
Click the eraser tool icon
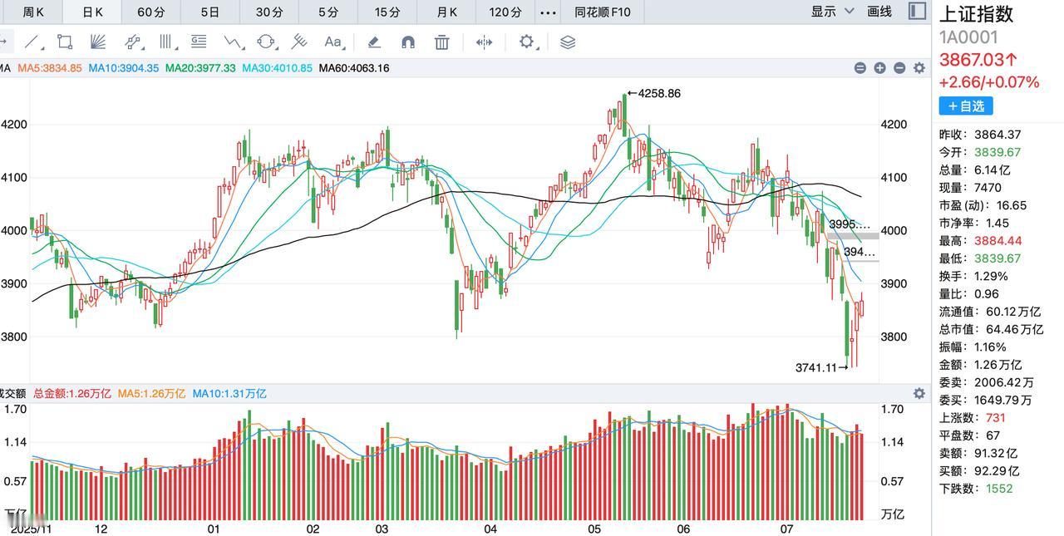pyautogui.click(x=374, y=42)
